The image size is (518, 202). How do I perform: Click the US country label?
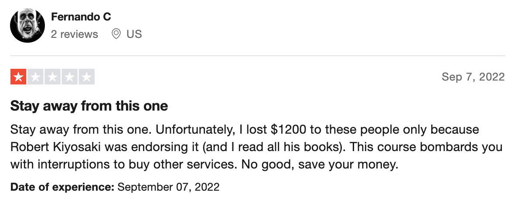click(x=134, y=34)
